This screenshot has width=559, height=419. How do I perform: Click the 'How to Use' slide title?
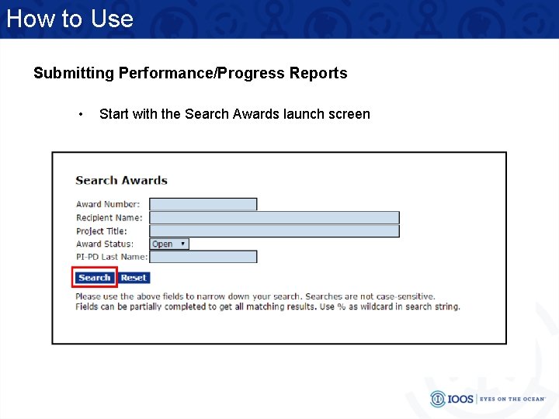point(70,19)
